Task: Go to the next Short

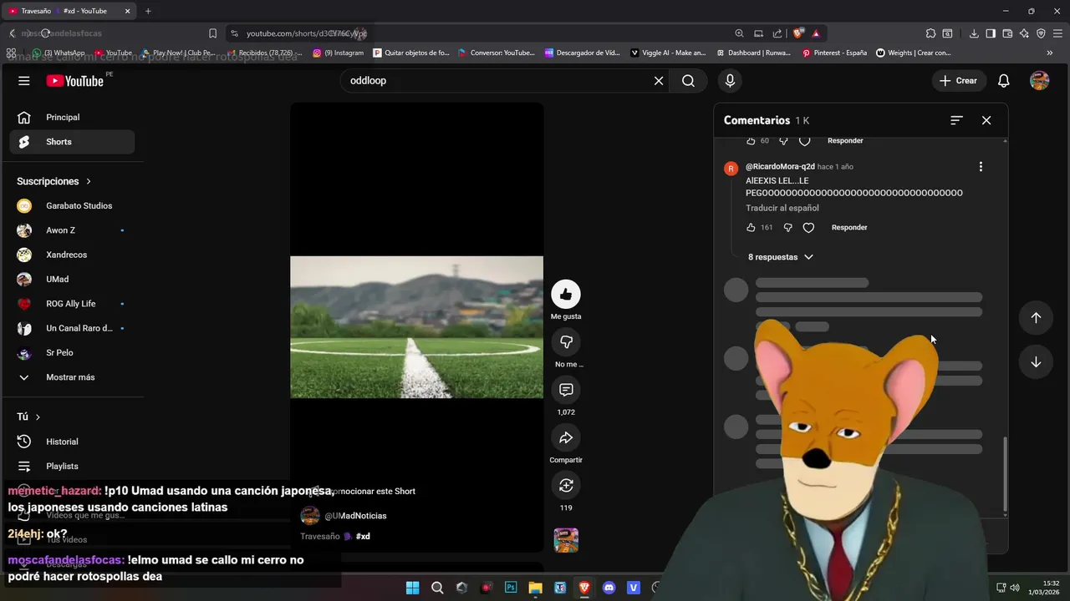Action: pos(1036,362)
